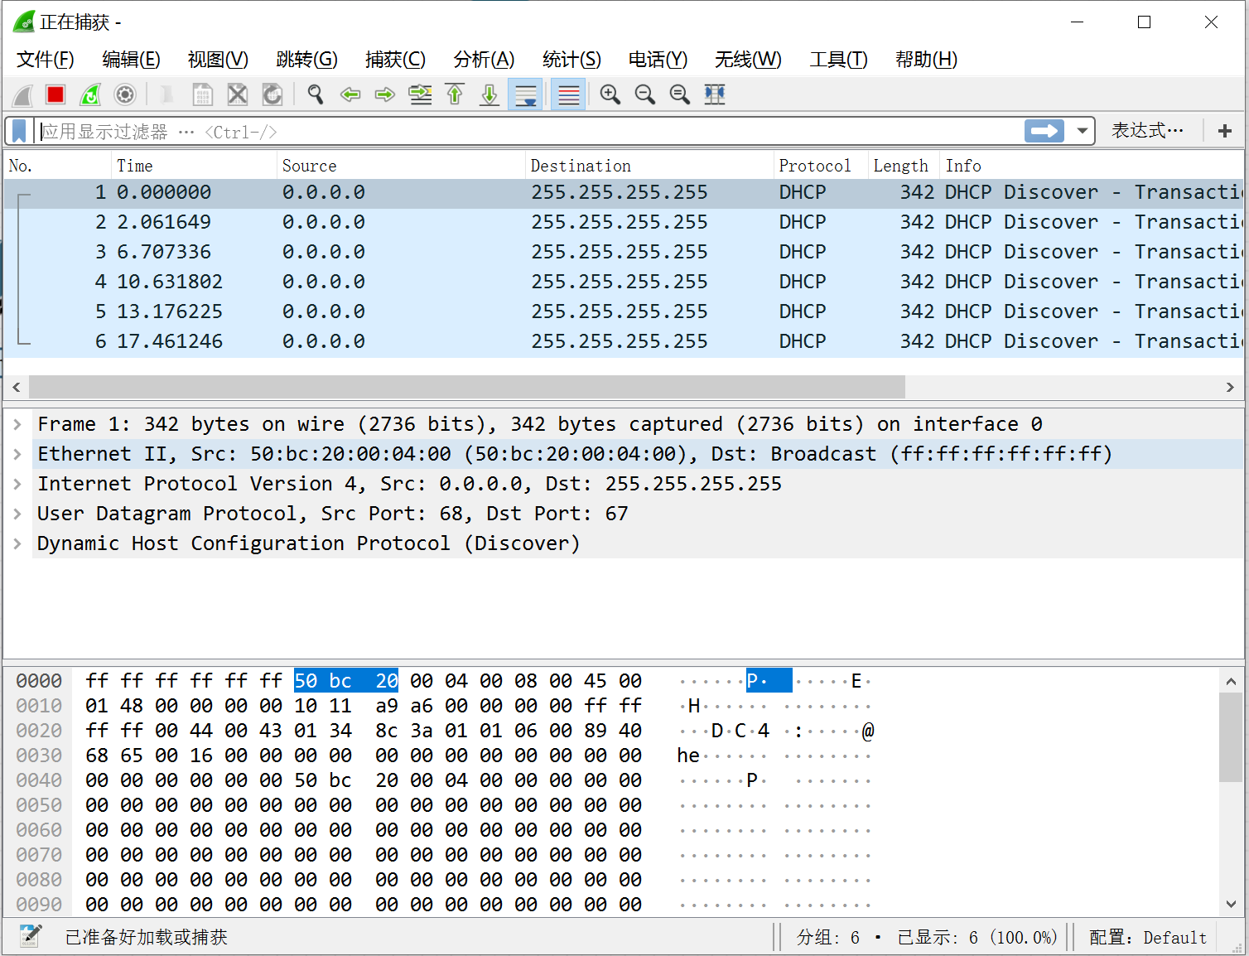Open the display filter history dropdown
This screenshot has height=956, width=1249.
[x=1082, y=131]
